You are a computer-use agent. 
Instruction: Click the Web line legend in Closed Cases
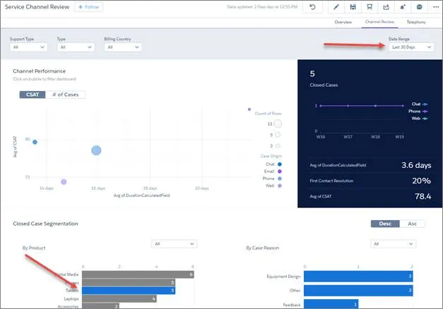point(419,119)
